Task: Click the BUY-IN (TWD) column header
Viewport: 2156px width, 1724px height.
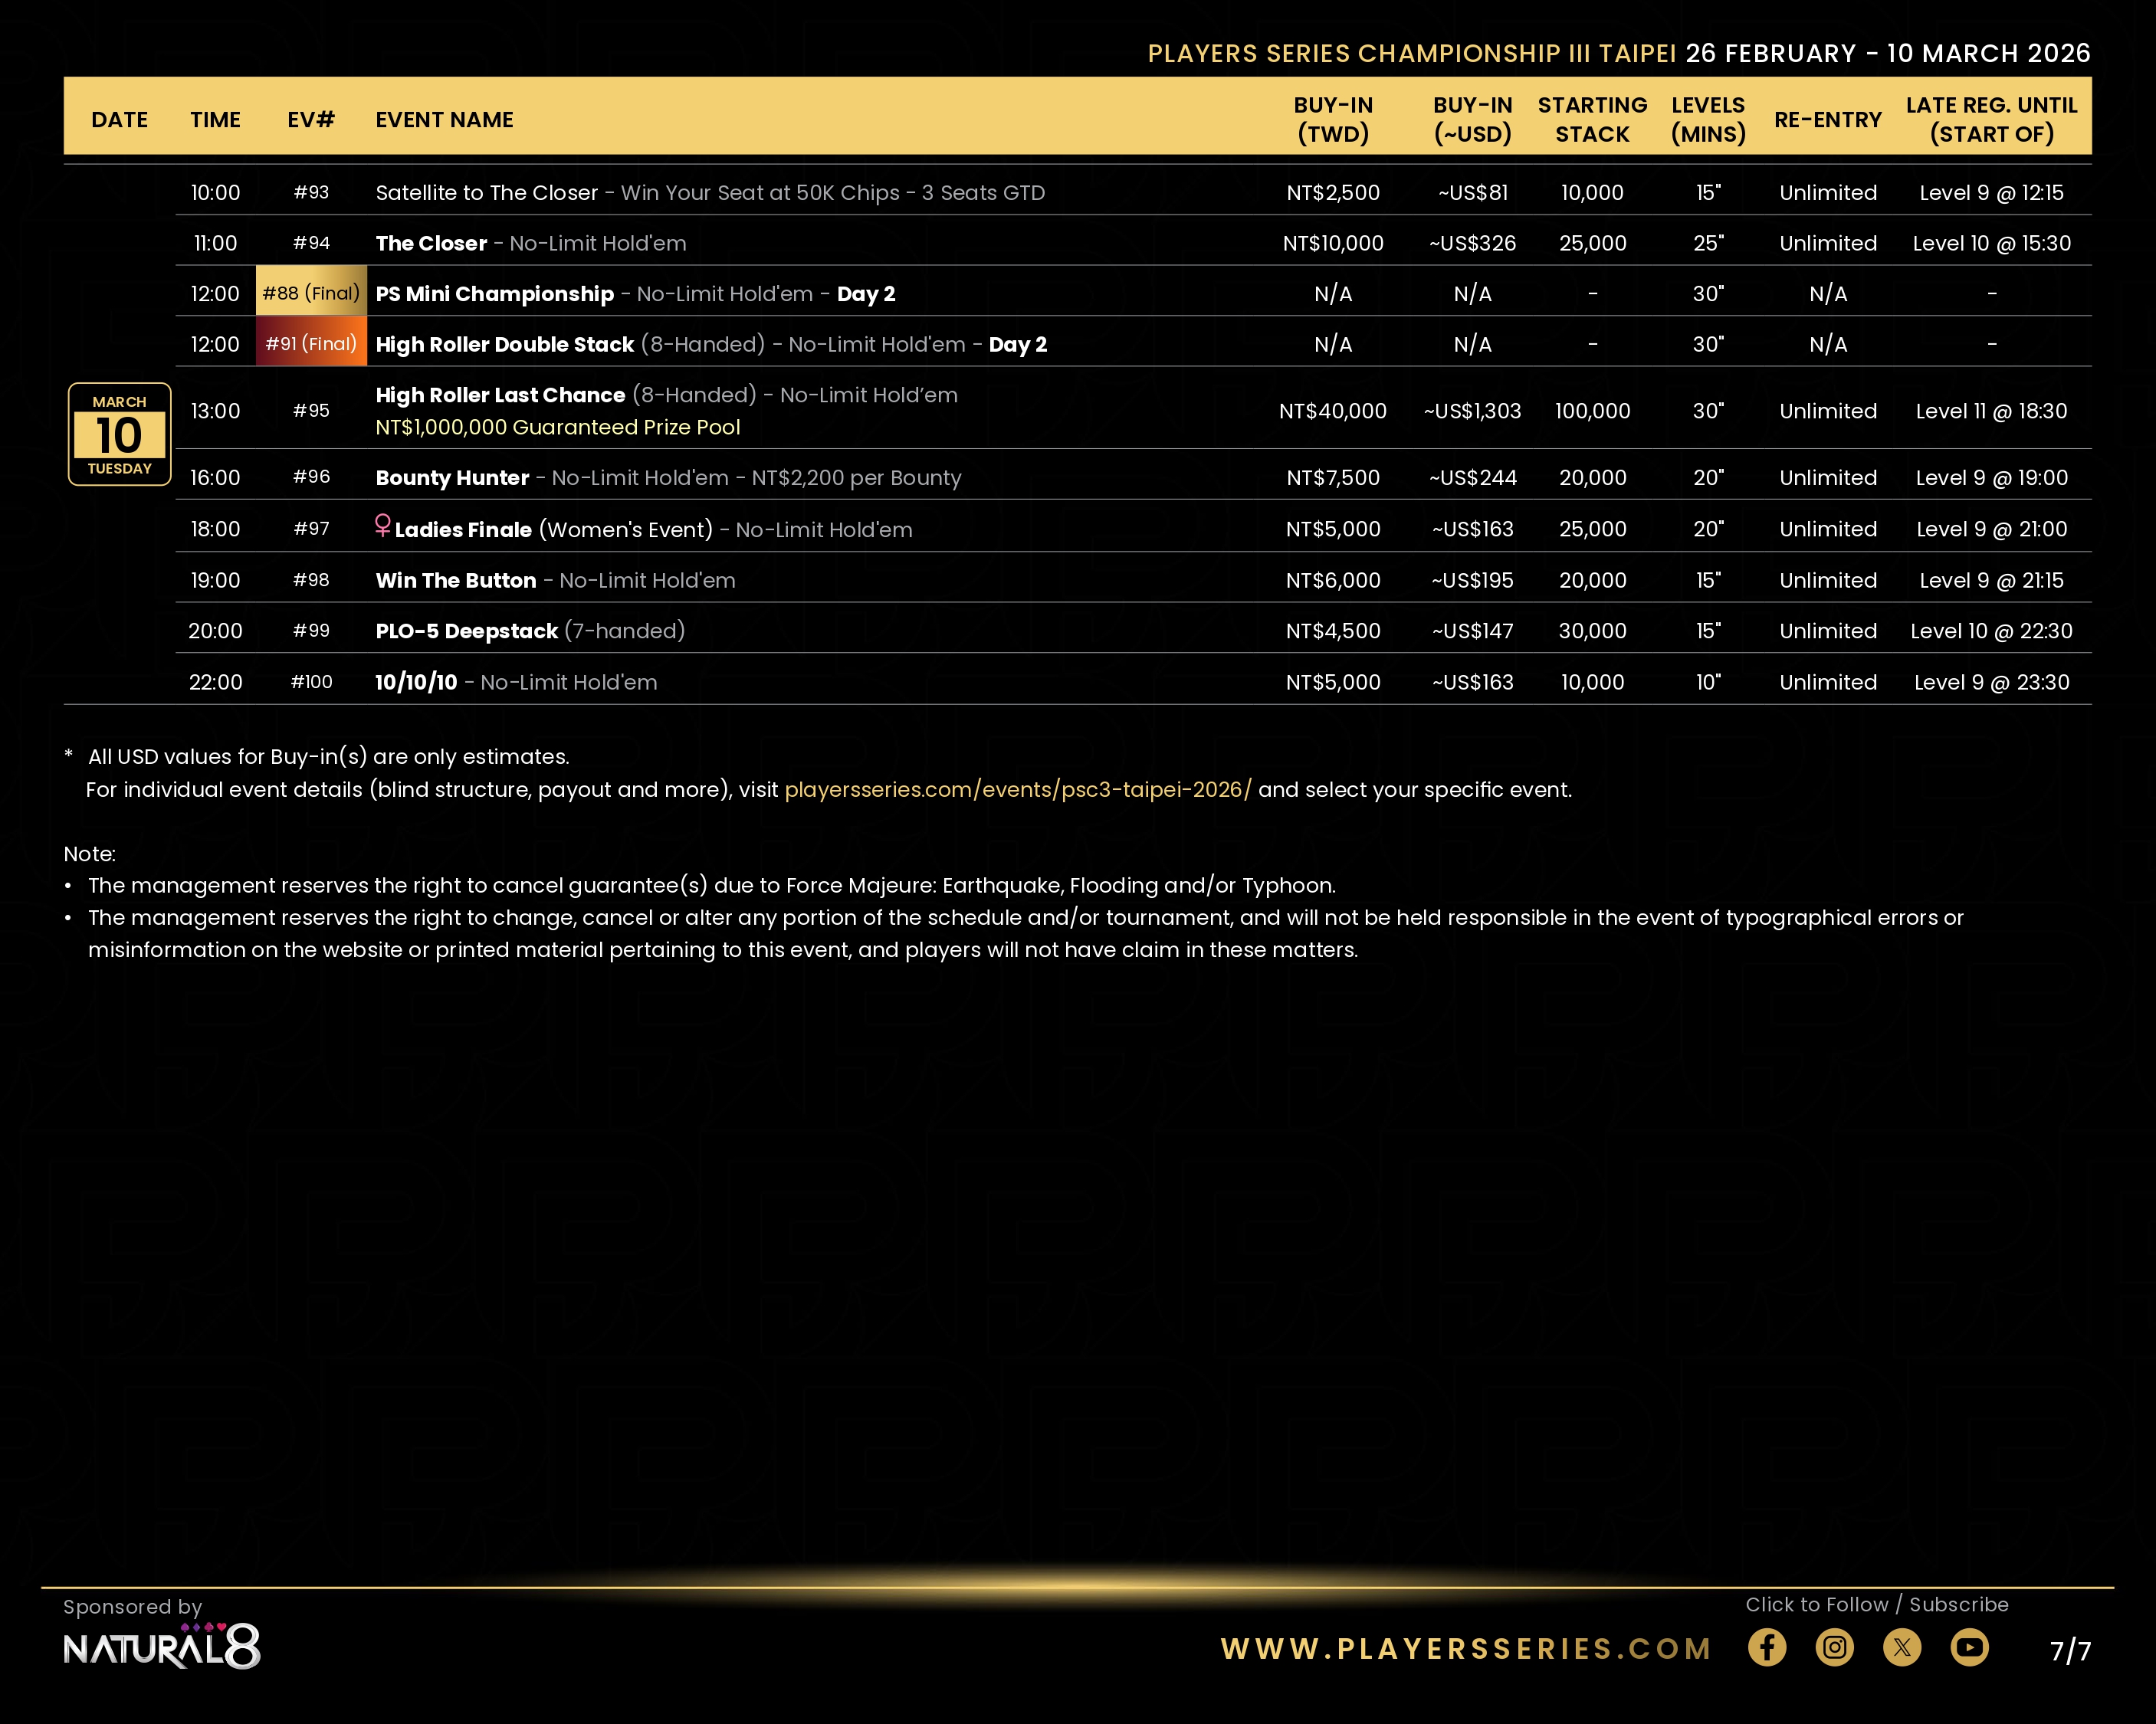Action: pos(1333,119)
